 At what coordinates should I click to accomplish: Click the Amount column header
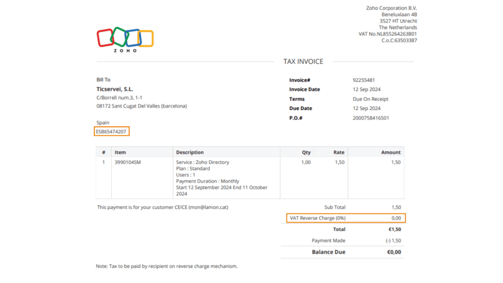pos(391,152)
